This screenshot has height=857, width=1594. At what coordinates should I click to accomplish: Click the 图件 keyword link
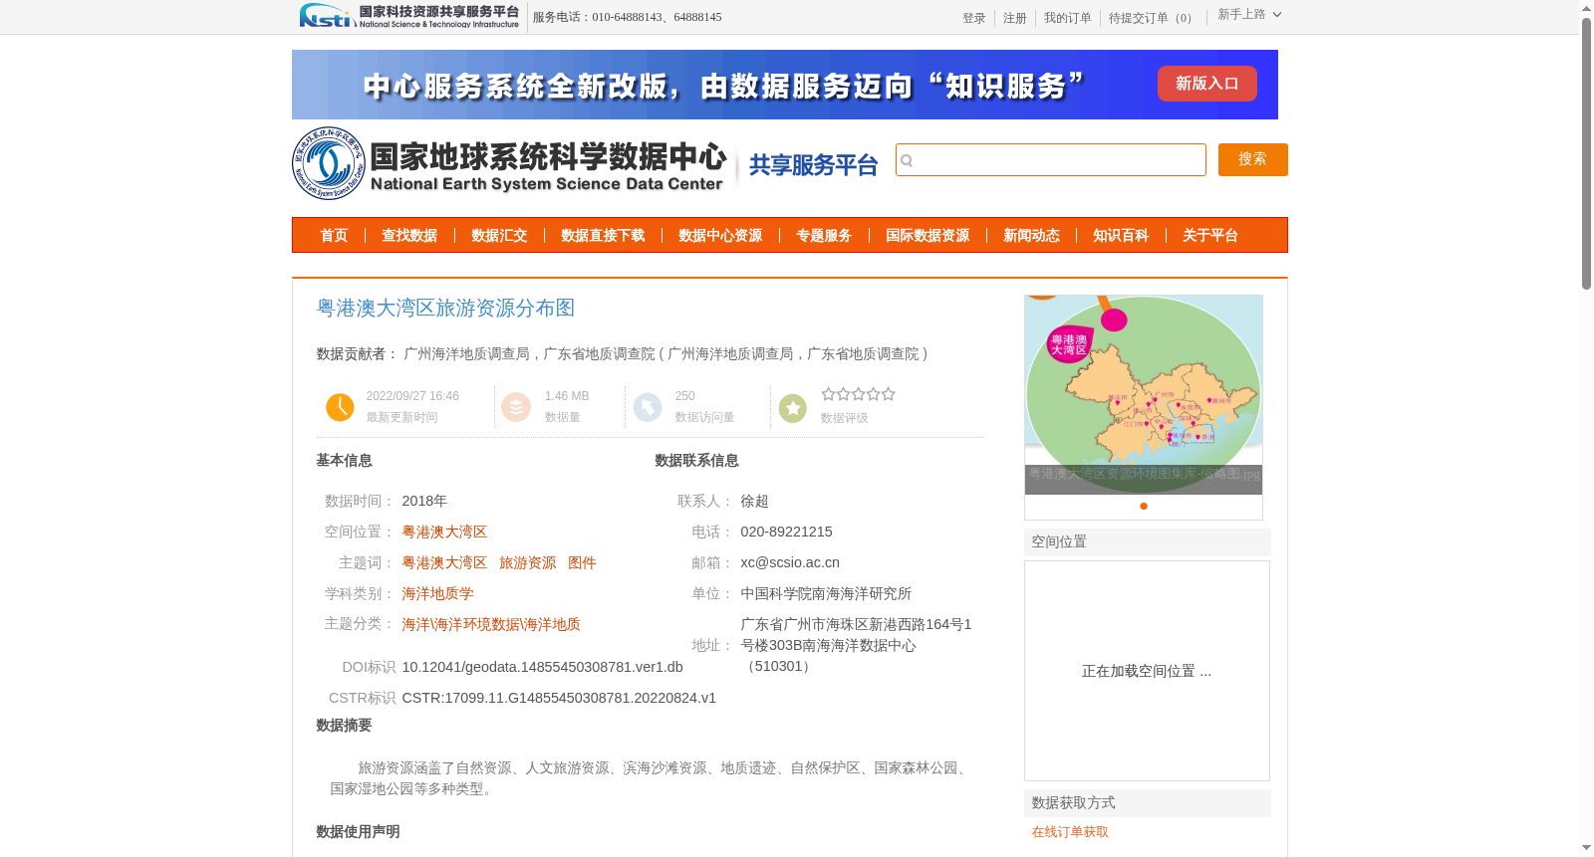(582, 562)
